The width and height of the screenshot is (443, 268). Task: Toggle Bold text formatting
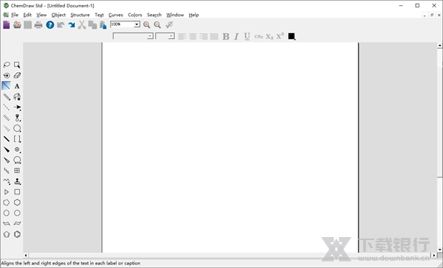click(226, 36)
